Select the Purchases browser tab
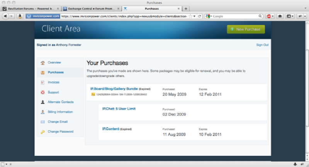The width and height of the screenshot is (309, 167). (x=152, y=8)
